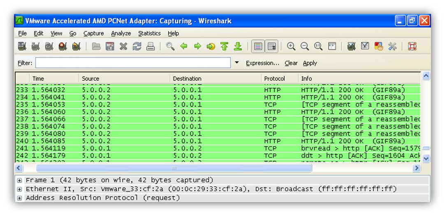Screen dimensions: 445x216
Task: Select packet 235 TCP segment row
Action: pyautogui.click(x=218, y=105)
